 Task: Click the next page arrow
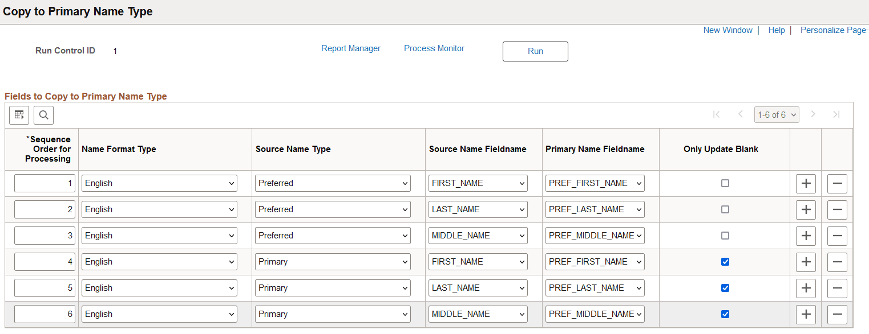tap(813, 114)
